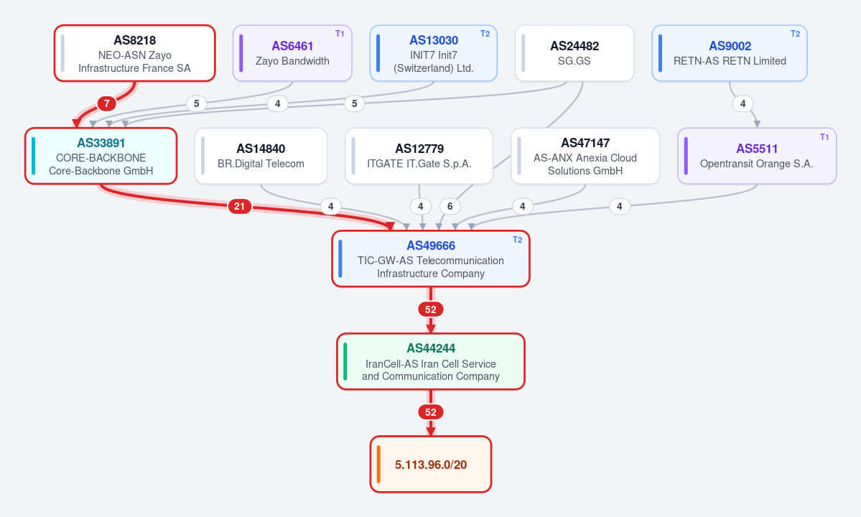Select the 52 badge below AS49666

point(431,309)
